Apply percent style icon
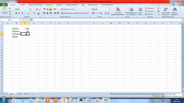This screenshot has width=184, height=103. pos(98,13)
